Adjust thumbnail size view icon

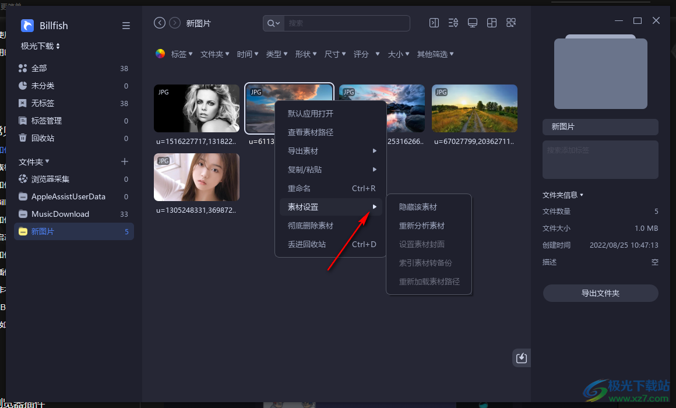[x=511, y=22]
